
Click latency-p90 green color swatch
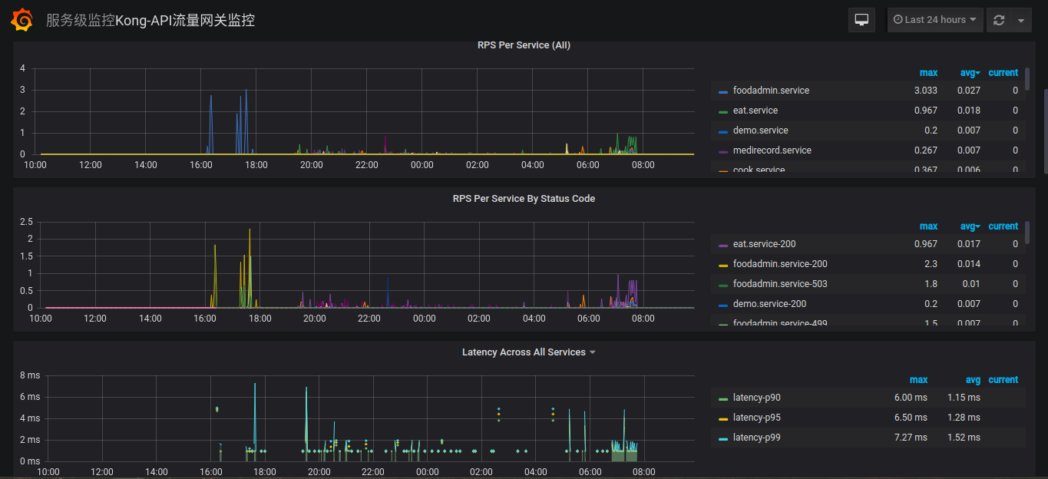723,398
